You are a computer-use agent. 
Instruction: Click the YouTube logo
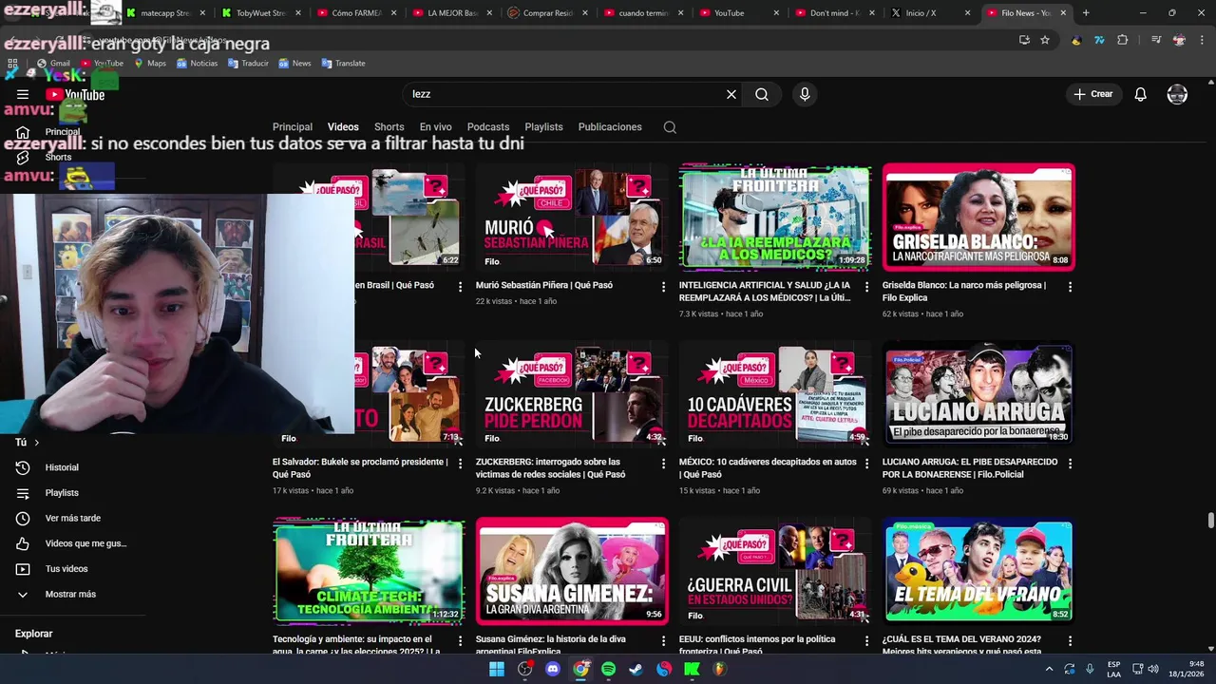75,94
